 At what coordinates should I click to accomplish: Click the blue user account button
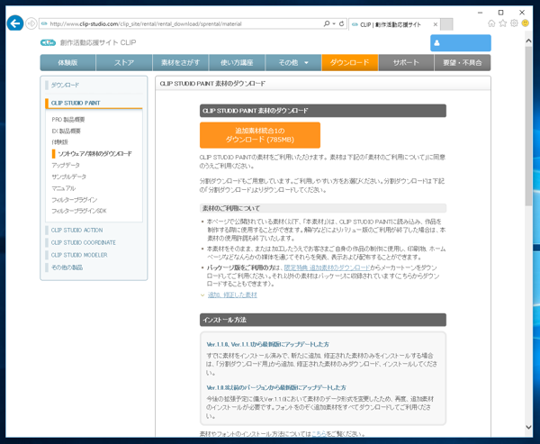tap(461, 42)
